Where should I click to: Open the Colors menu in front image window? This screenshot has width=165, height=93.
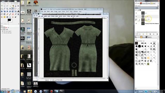pyautogui.click(x=61, y=16)
